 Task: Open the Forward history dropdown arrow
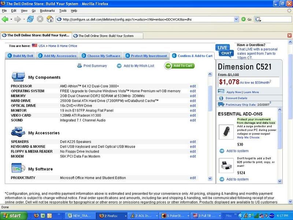pos(24,19)
